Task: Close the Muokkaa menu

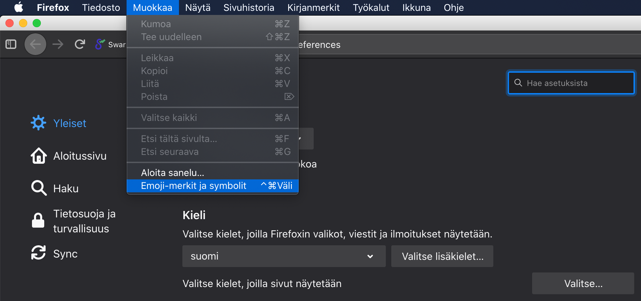Action: [153, 7]
